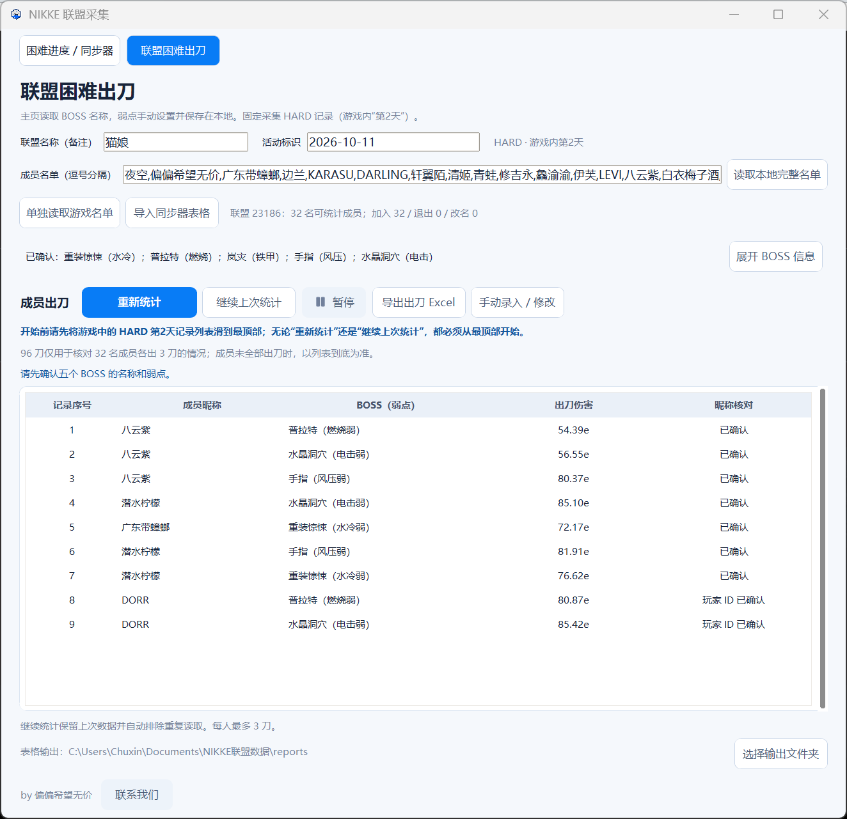
Task: Click the NIKKE app icon in title bar
Action: [x=16, y=14]
